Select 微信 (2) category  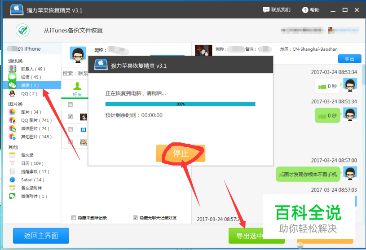click(32, 85)
